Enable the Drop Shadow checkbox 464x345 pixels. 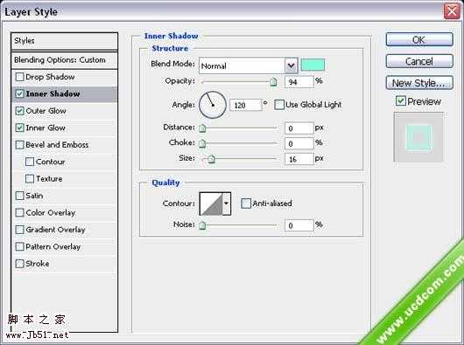click(19, 77)
